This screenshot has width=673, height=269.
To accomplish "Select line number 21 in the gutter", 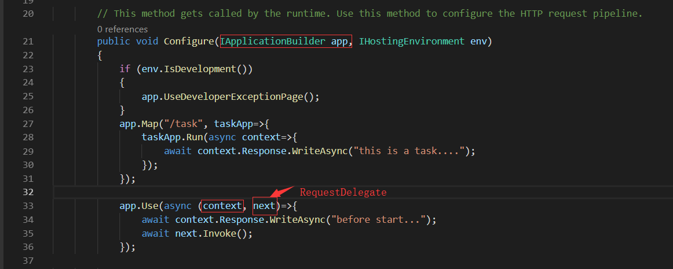I will [28, 42].
